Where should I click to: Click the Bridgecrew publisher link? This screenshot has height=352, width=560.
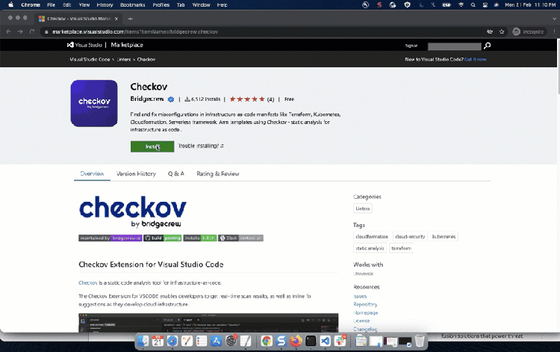(147, 99)
